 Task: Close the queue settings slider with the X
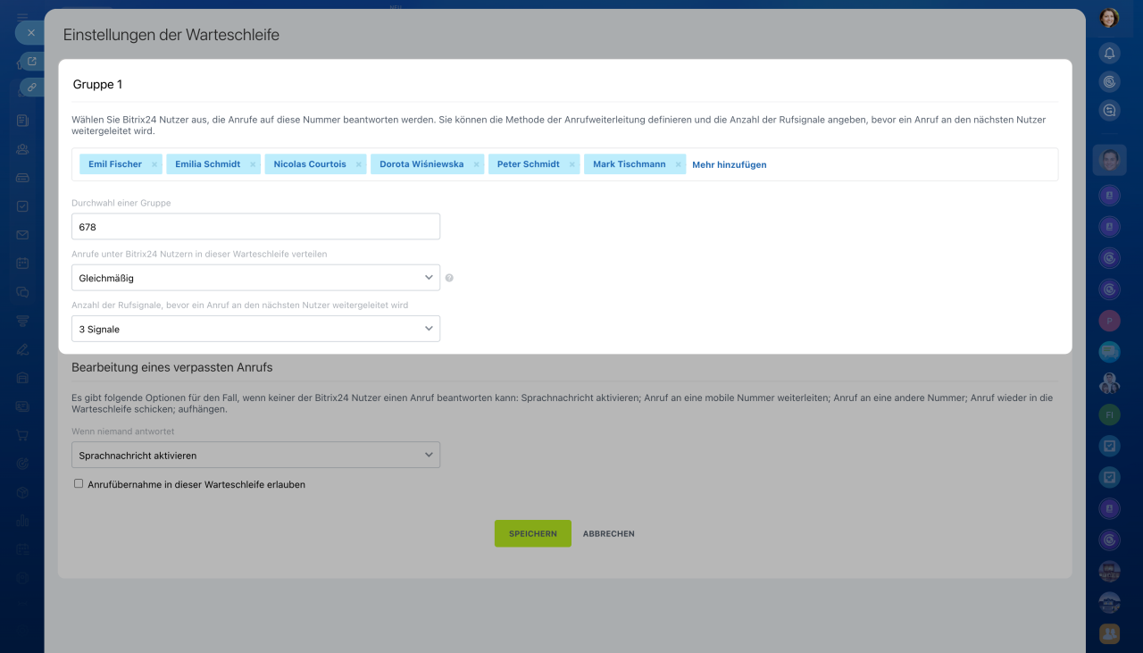tap(30, 33)
